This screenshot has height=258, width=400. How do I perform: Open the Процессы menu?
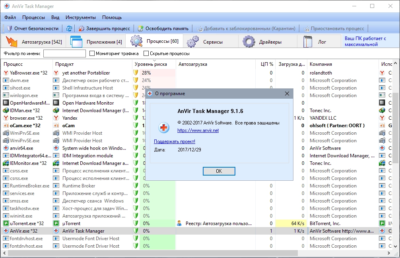(33, 17)
